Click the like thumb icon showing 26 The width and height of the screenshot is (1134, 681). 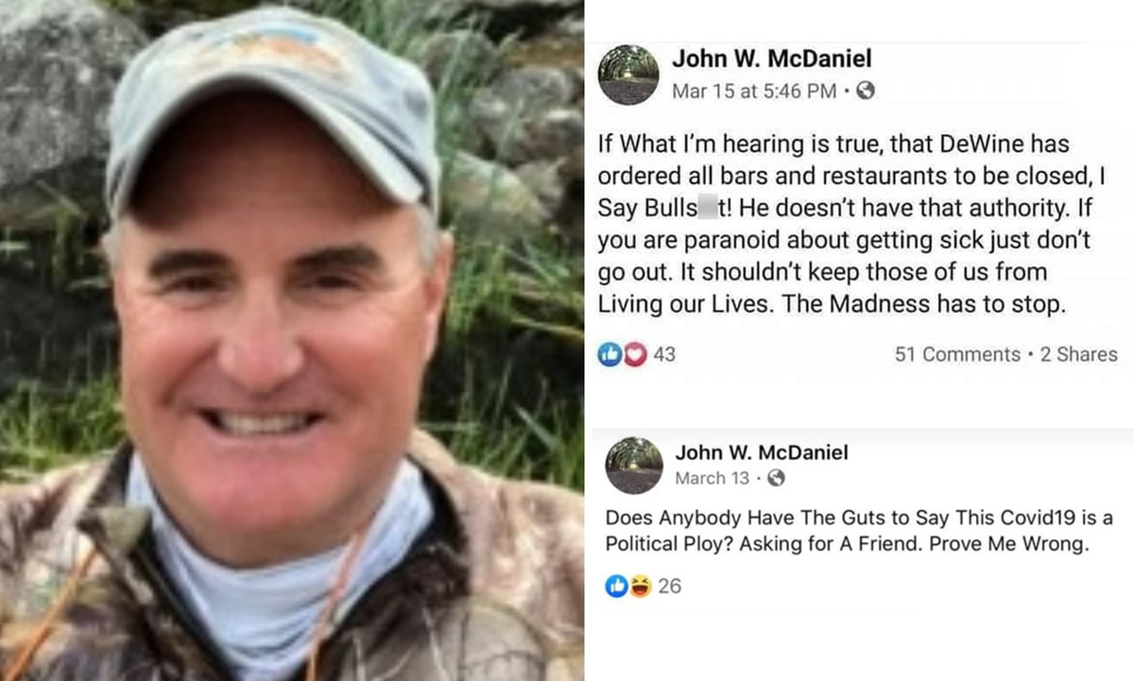[x=617, y=587]
